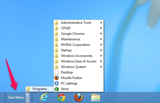Select the Startup menu entry
The height and width of the screenshot is (103, 160).
[79, 50]
